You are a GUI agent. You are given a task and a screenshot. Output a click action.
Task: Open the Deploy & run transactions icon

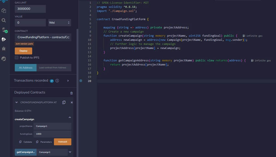[x=4, y=39]
